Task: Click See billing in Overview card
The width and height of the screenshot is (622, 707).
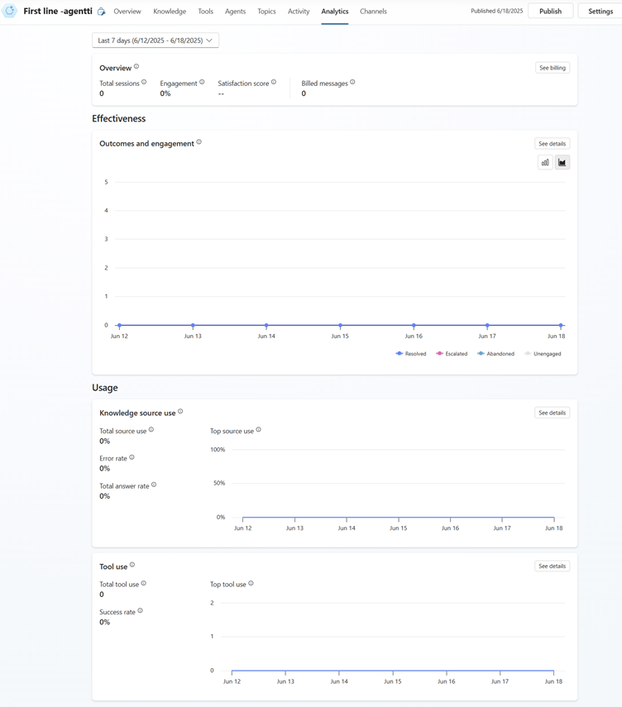Action: tap(552, 68)
